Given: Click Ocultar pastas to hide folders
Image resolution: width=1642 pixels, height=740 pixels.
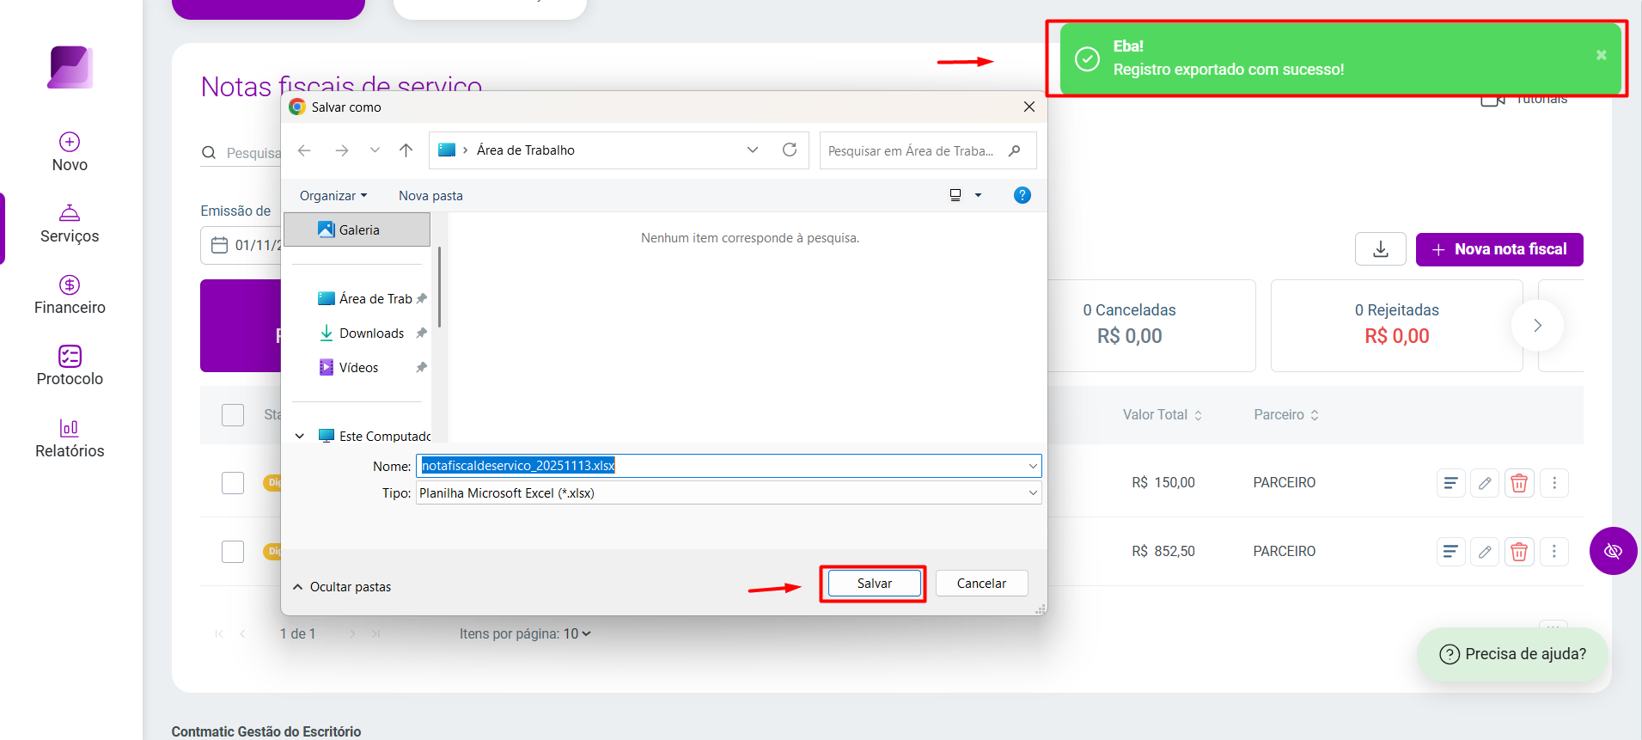Looking at the screenshot, I should coord(342,587).
